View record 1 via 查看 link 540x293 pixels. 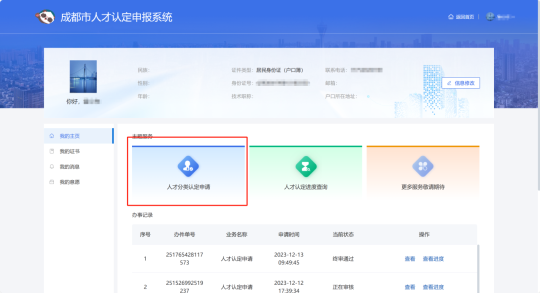point(409,258)
